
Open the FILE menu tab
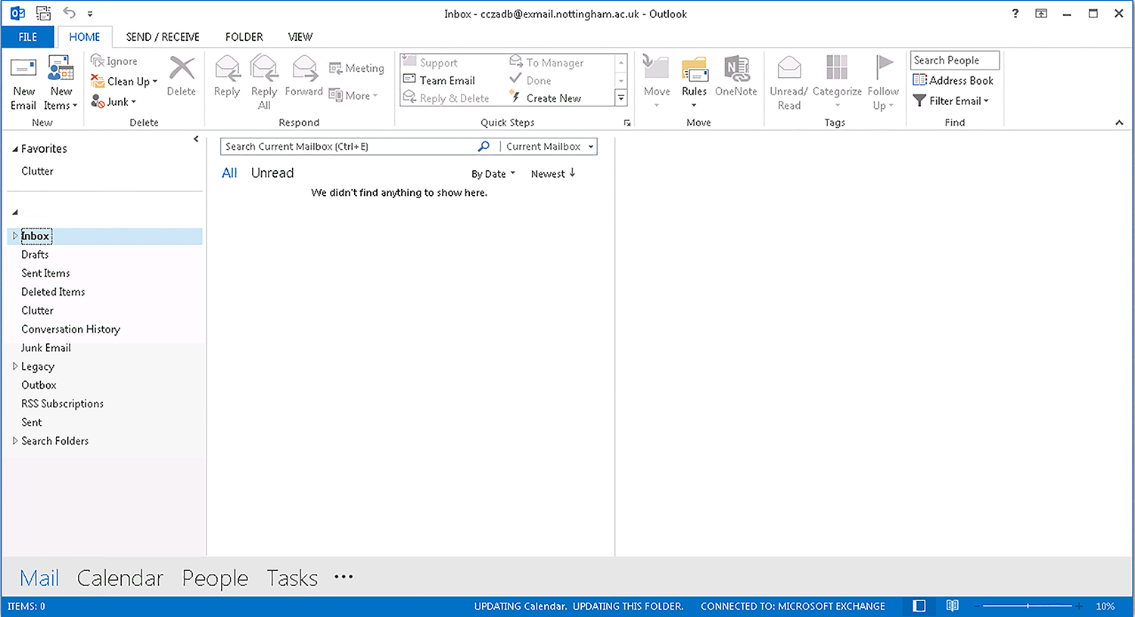click(28, 37)
